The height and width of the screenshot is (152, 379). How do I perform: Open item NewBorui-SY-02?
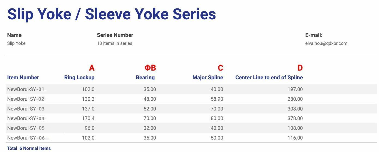[x=26, y=99]
